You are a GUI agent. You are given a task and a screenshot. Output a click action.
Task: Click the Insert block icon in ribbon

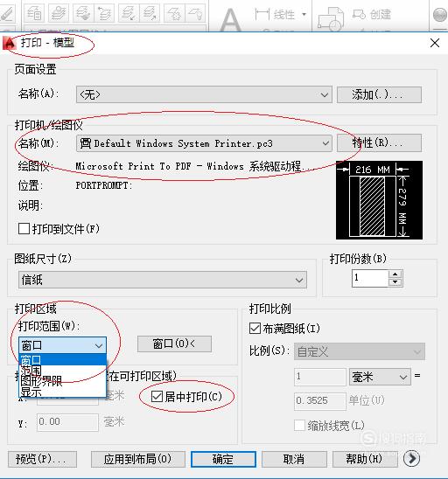[x=331, y=19]
